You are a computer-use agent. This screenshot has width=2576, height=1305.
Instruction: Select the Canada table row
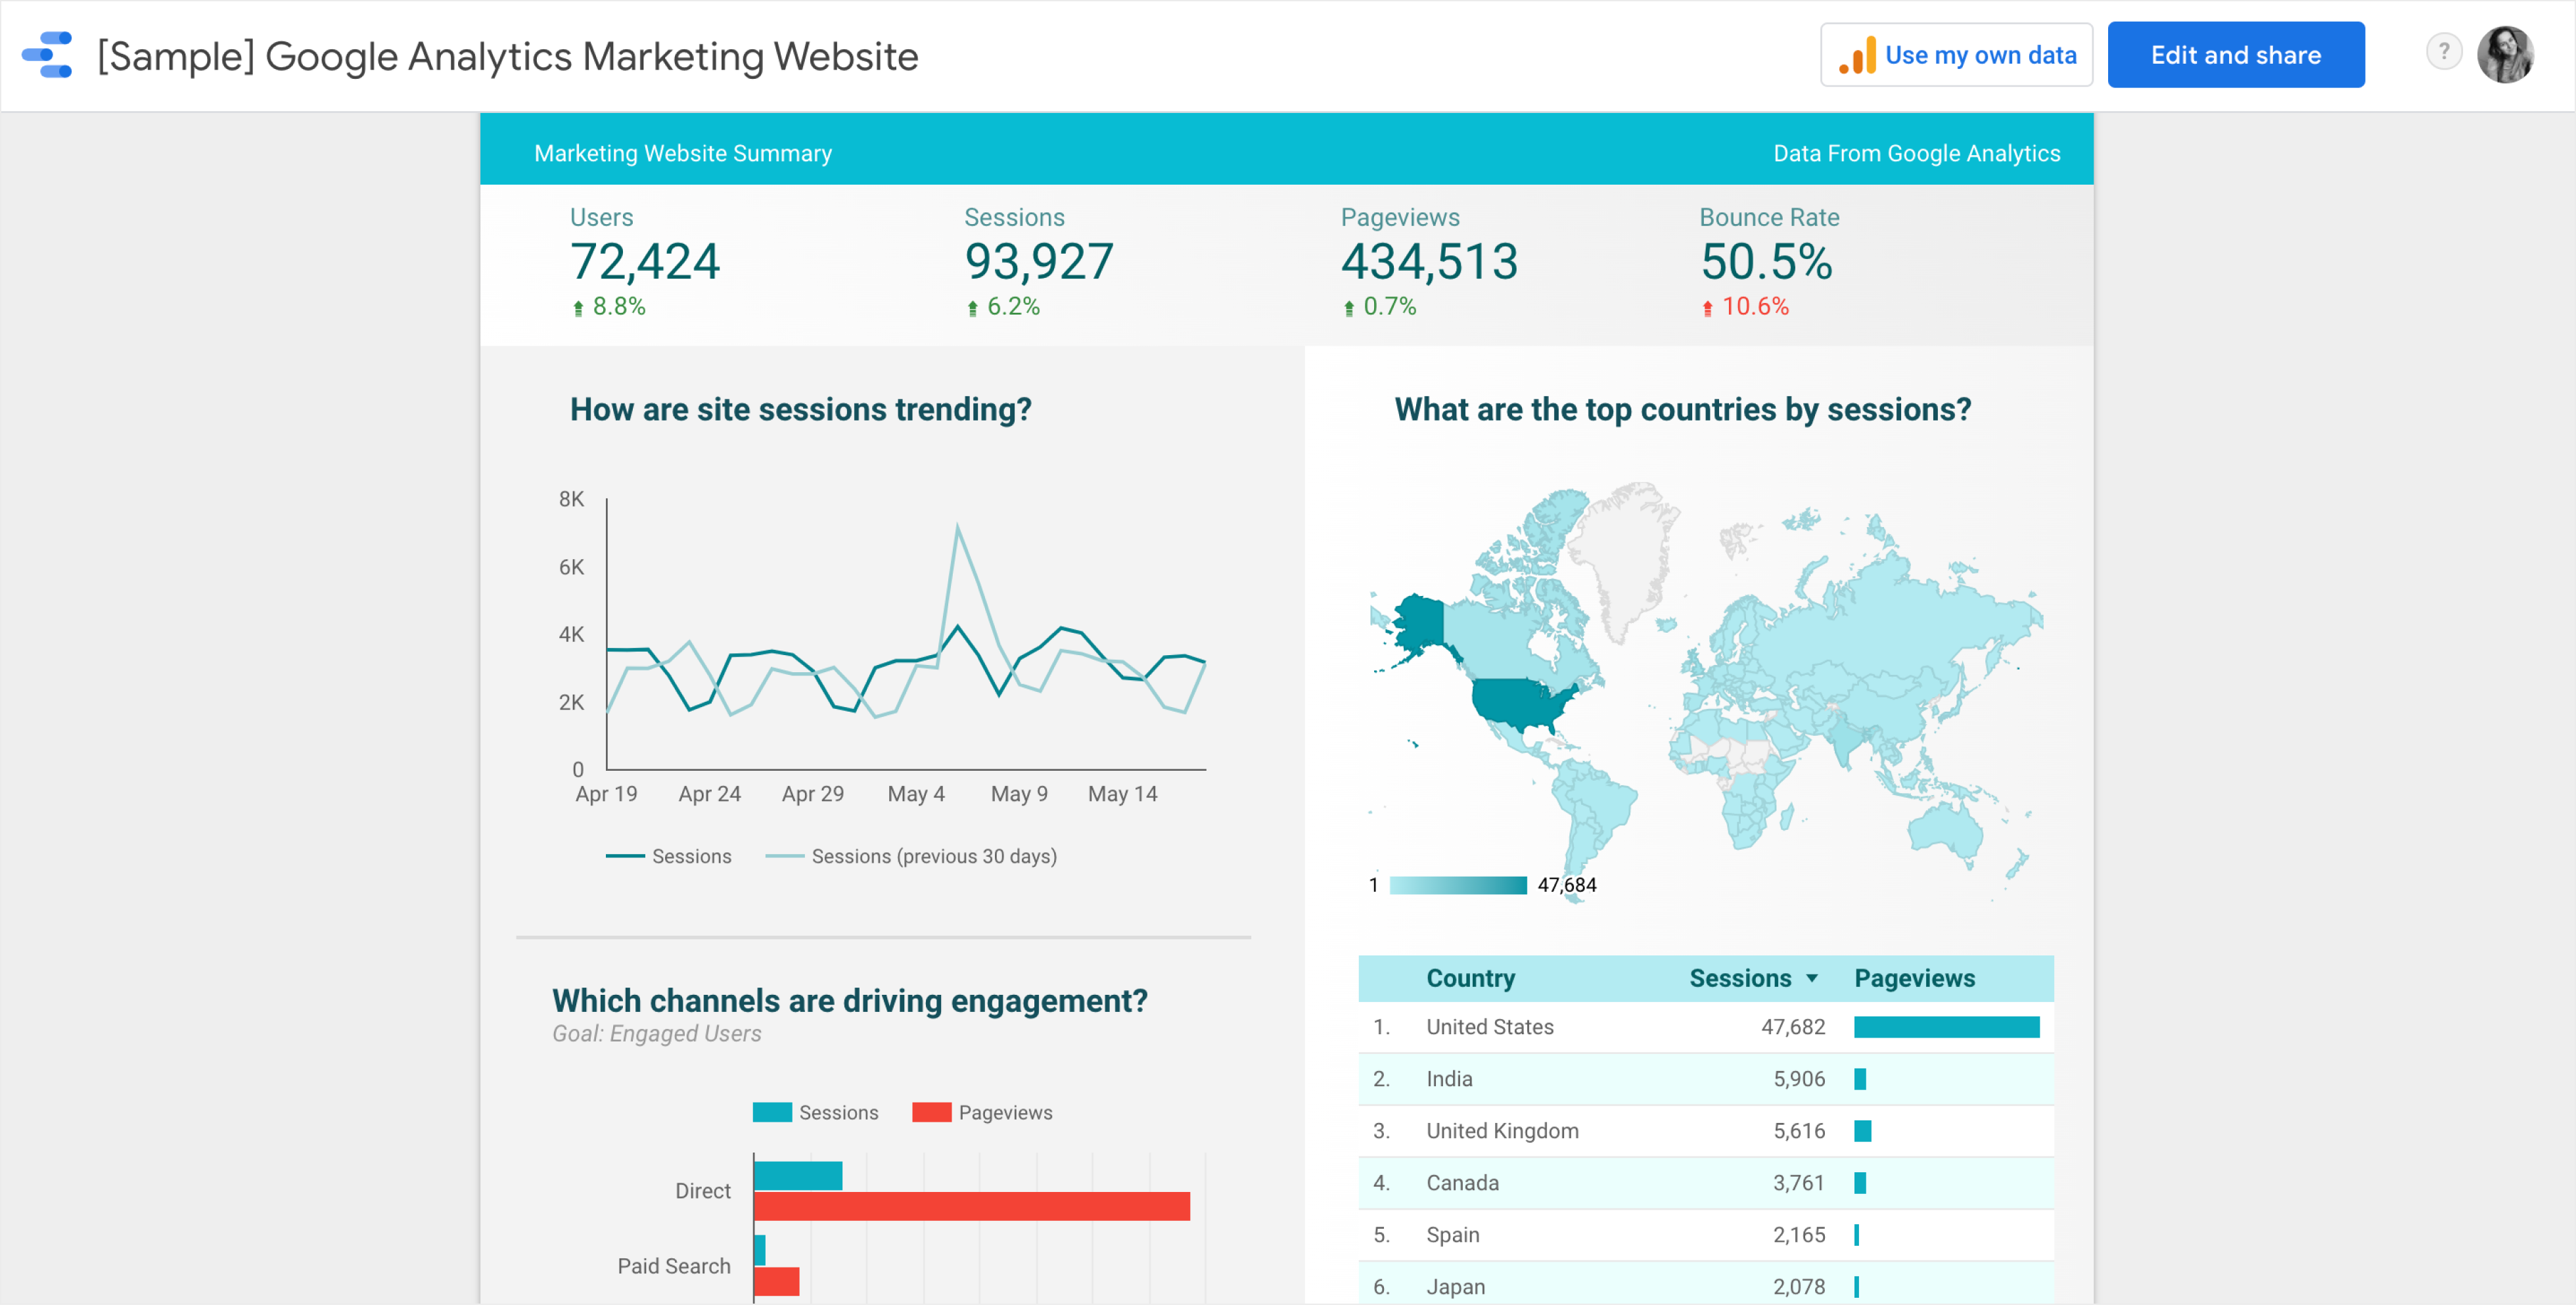1706,1183
